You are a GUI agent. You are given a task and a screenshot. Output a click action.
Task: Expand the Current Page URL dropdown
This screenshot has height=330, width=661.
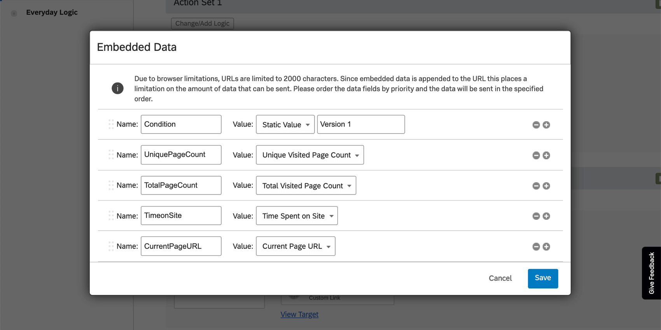(x=296, y=247)
